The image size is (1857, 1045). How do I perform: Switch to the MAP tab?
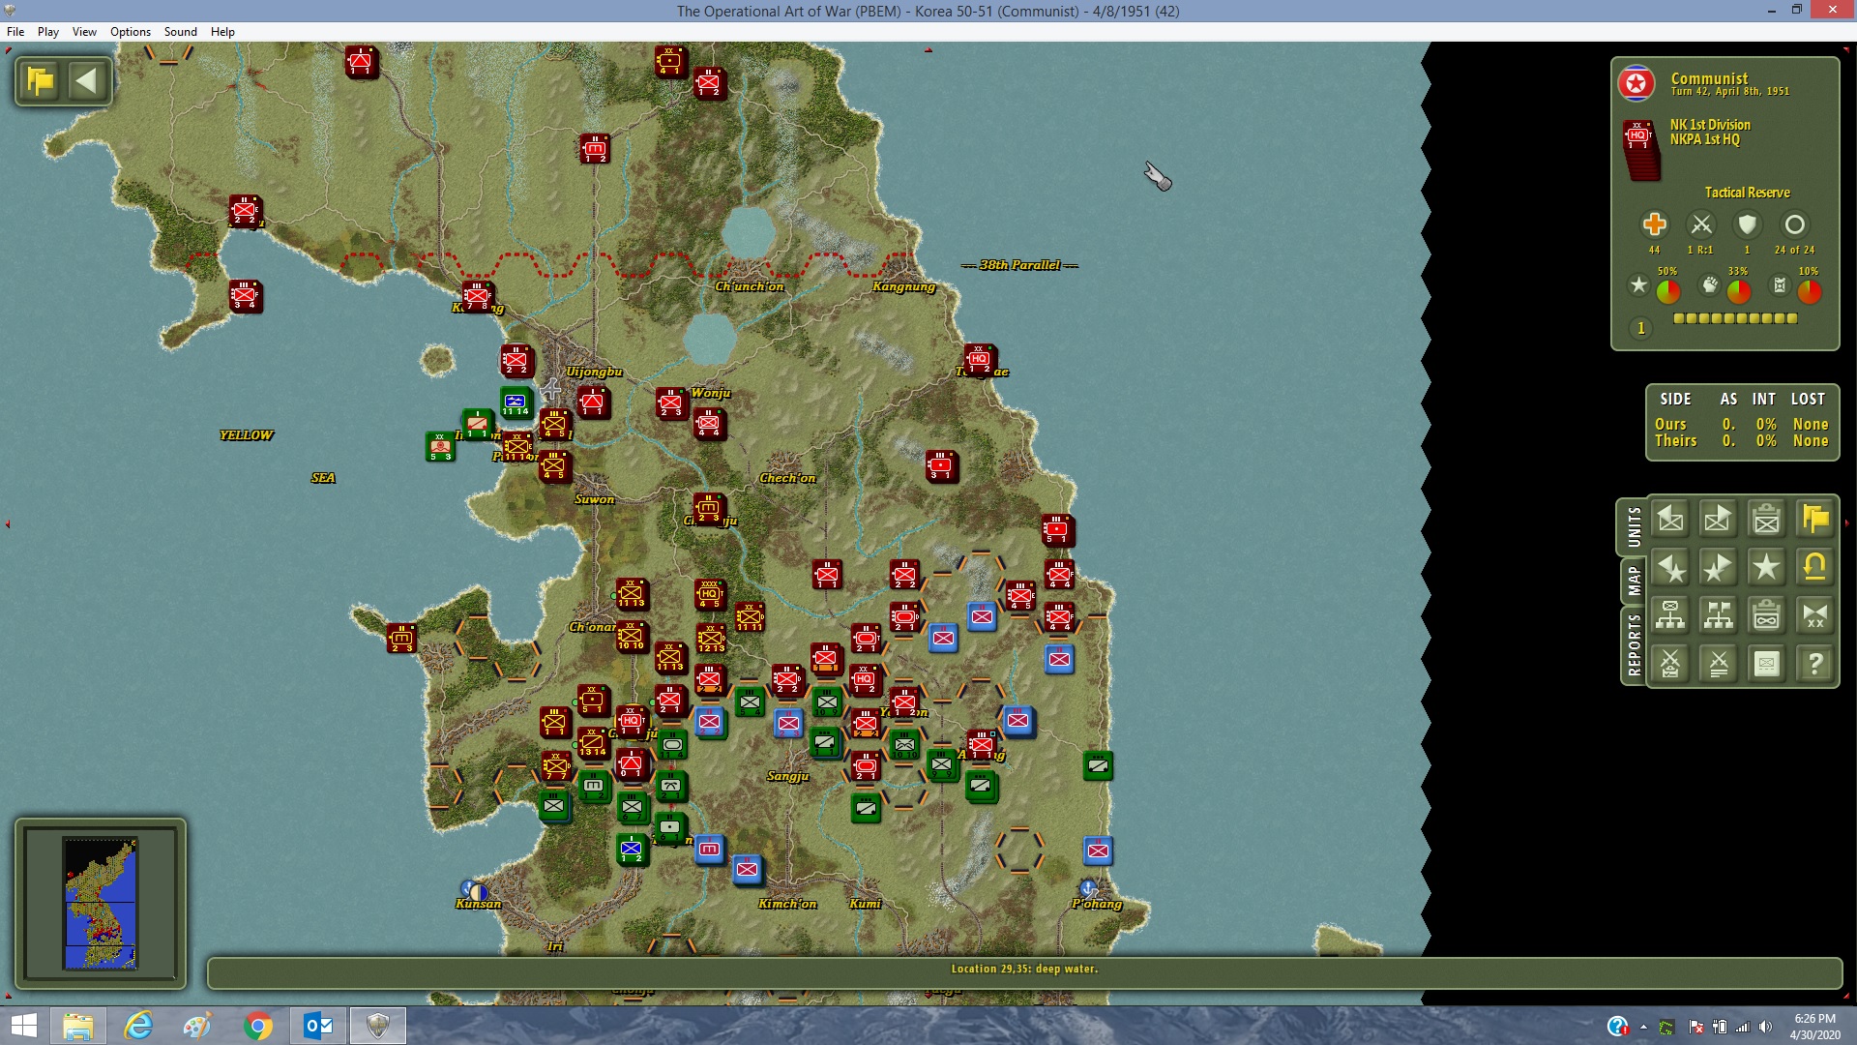point(1634,581)
